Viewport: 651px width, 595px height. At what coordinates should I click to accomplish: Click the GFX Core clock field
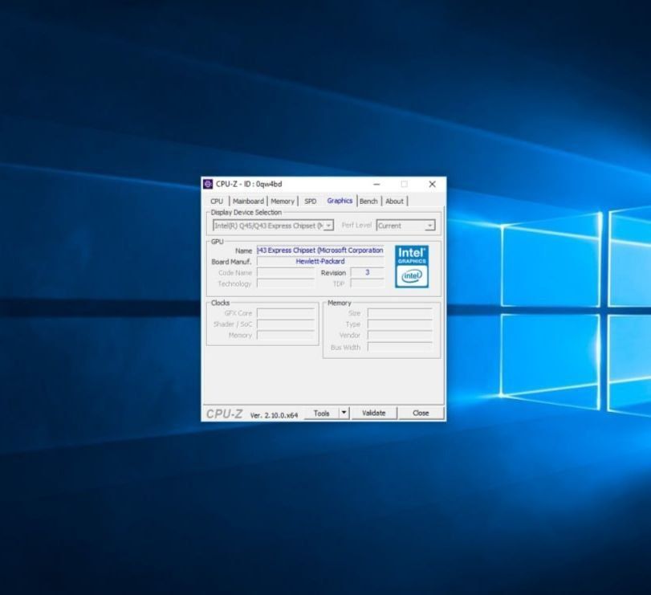[286, 313]
